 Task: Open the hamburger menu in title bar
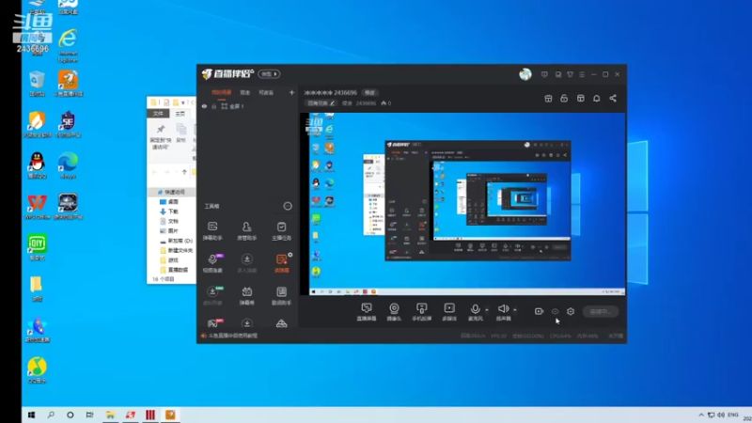(582, 74)
